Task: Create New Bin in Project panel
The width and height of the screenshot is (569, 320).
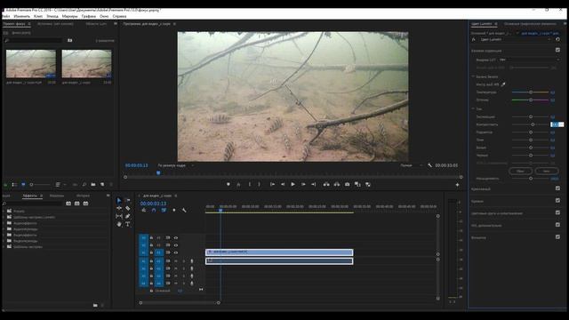Action: [93, 185]
